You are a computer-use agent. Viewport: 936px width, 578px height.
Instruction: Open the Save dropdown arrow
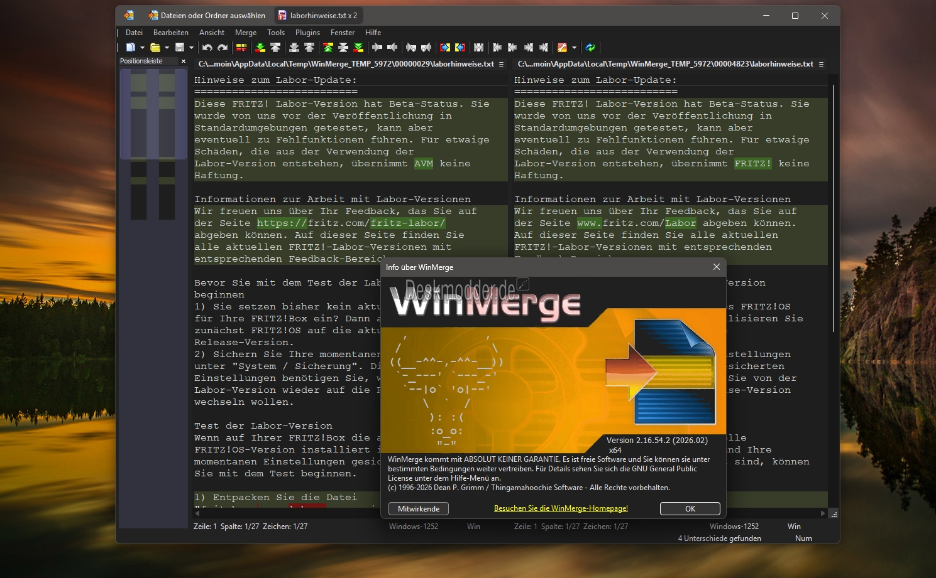coord(191,48)
